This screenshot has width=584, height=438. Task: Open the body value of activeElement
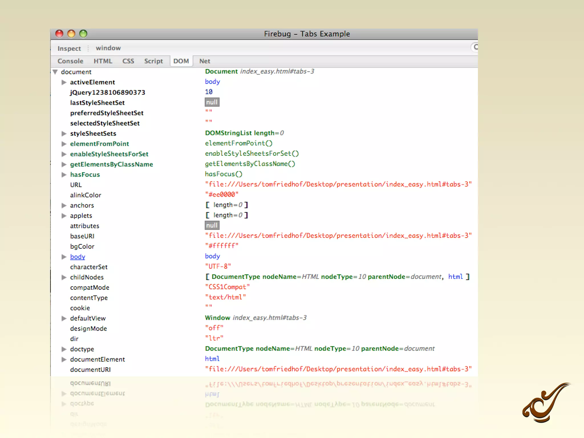tap(212, 82)
